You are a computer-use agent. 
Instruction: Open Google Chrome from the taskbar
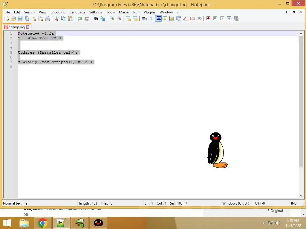[x=42, y=223]
